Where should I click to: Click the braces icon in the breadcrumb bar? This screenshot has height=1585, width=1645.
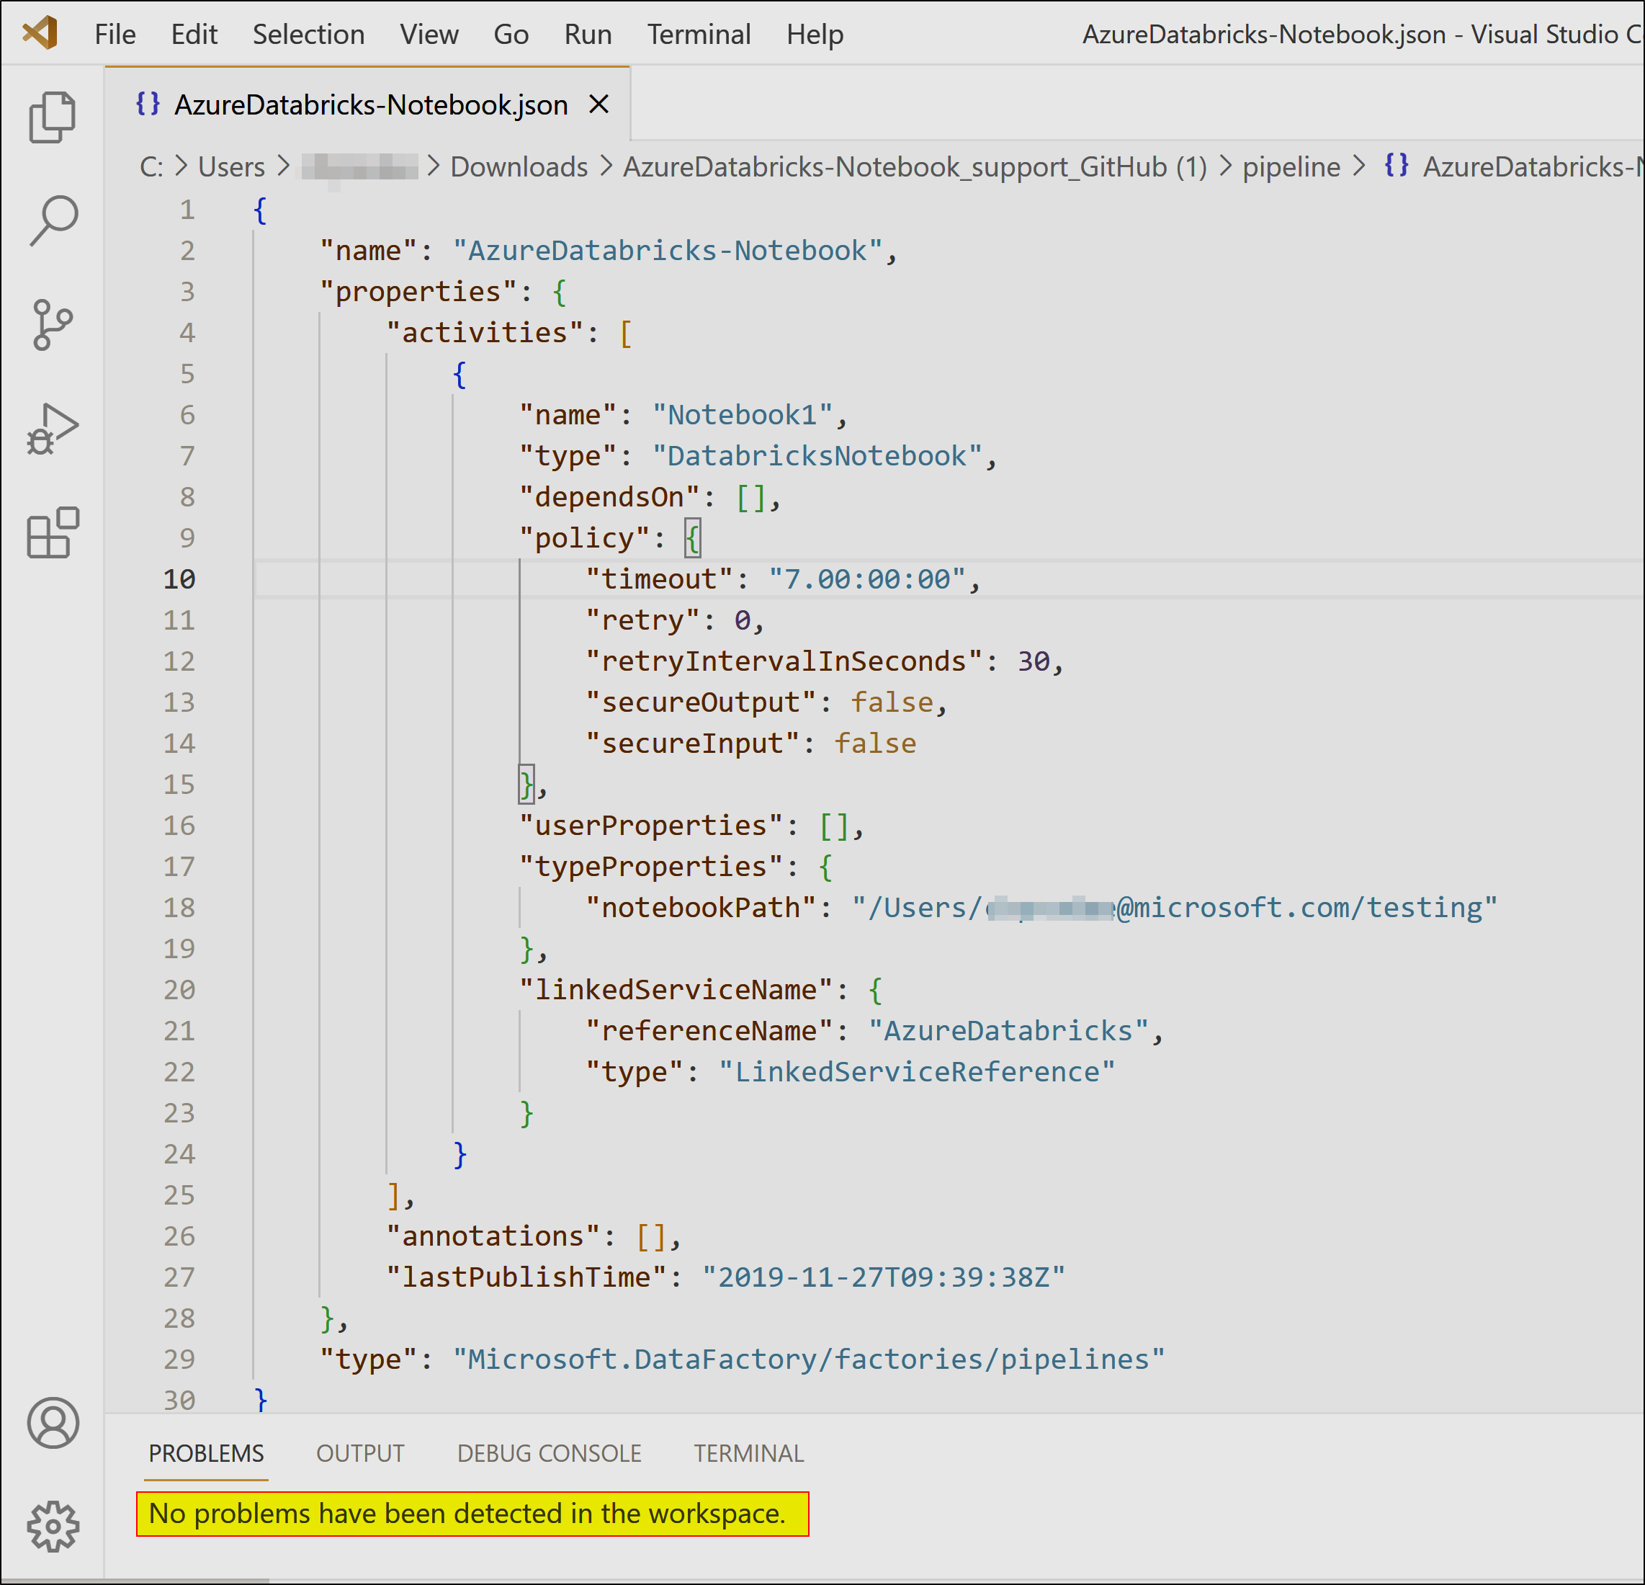[x=1396, y=166]
